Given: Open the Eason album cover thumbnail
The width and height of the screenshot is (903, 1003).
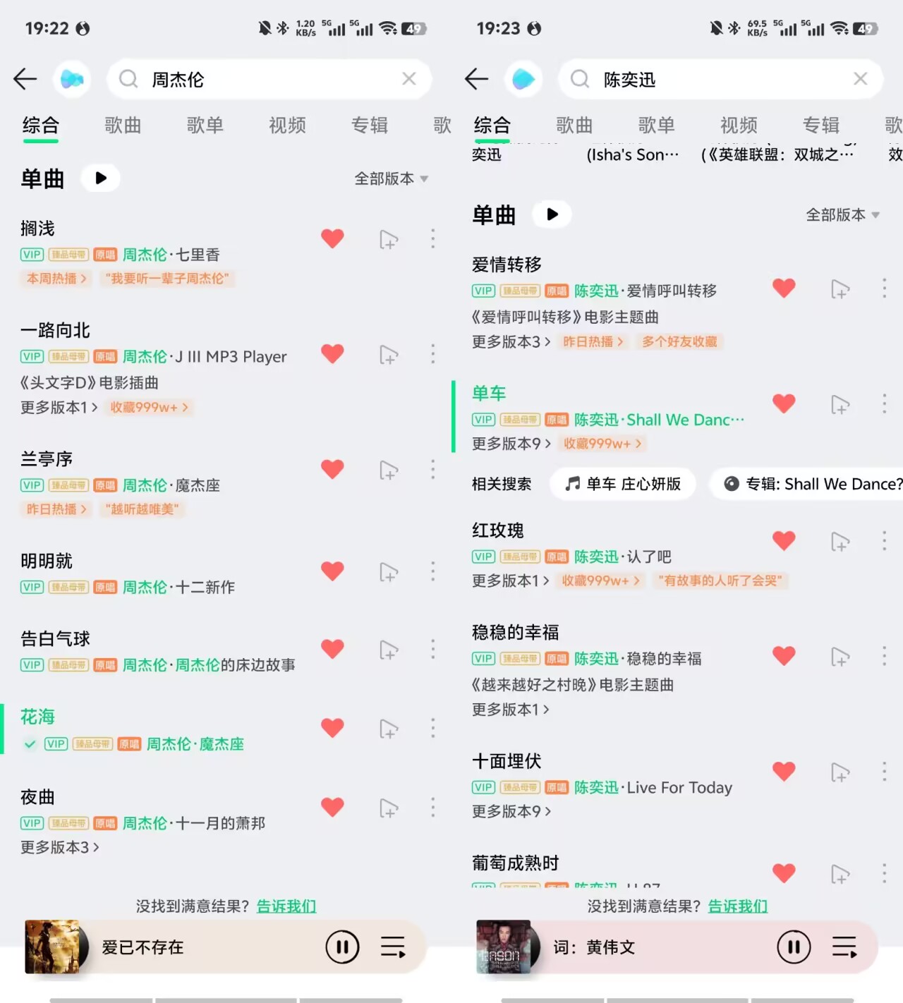Looking at the screenshot, I should pos(504,947).
